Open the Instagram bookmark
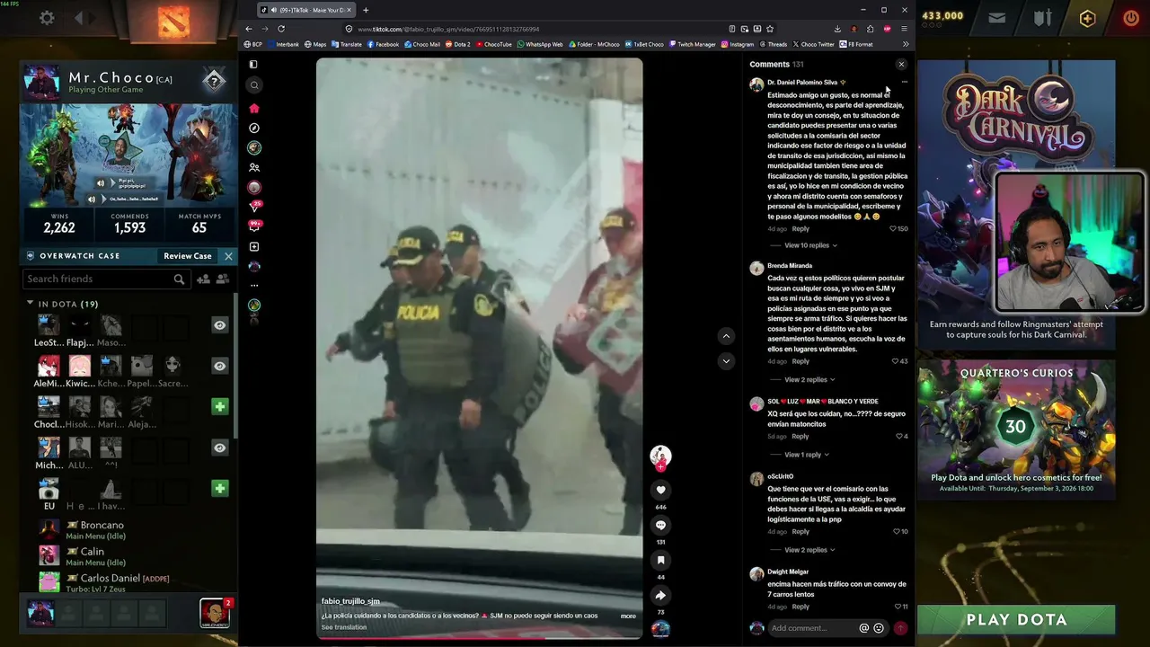Viewport: 1150px width, 647px height. (x=739, y=44)
